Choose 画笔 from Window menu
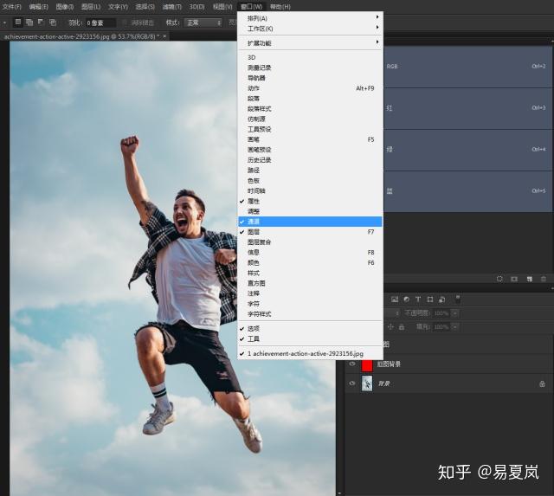The width and height of the screenshot is (554, 496). coord(310,139)
